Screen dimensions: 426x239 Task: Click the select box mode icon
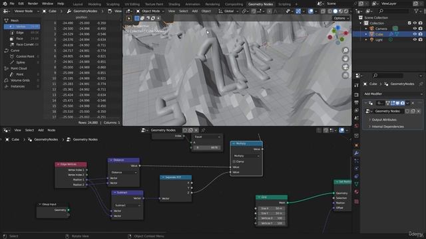pyautogui.click(x=137, y=18)
